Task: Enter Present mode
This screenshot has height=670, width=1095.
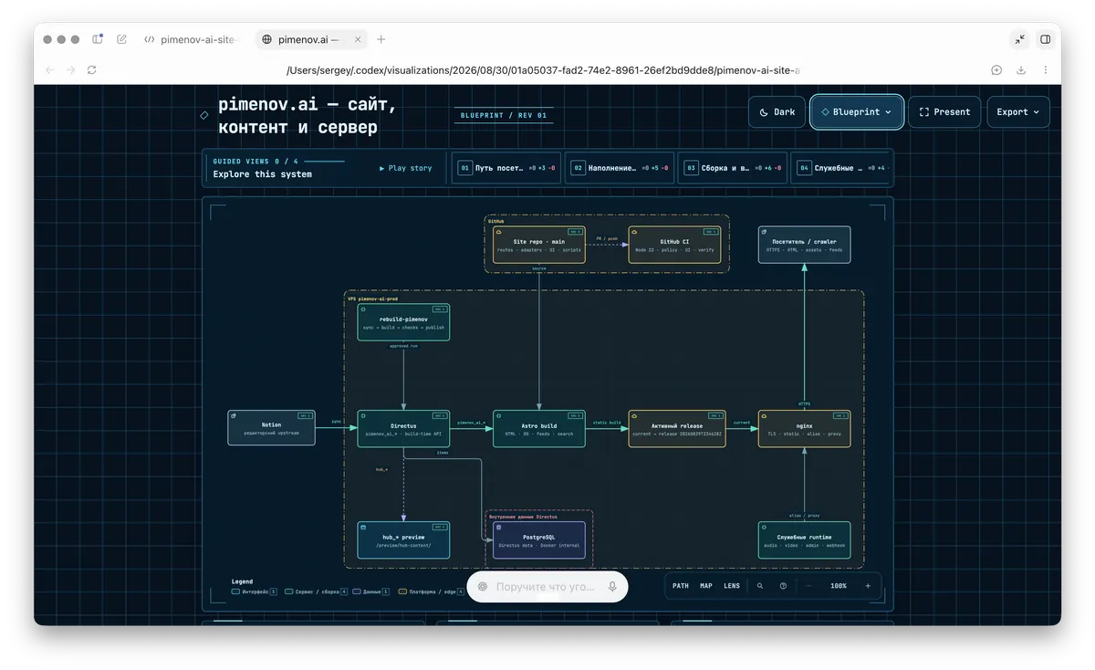Action: [944, 111]
